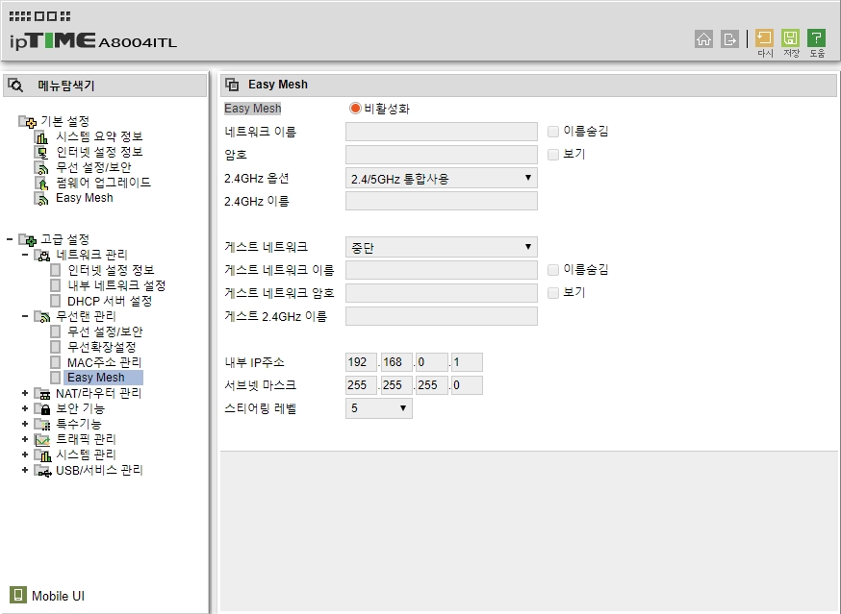
Task: Click the 특수기능 folder icon
Action: click(42, 425)
